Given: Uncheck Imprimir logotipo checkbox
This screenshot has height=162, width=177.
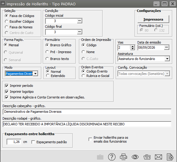Looking at the screenshot, I should tap(7, 92).
